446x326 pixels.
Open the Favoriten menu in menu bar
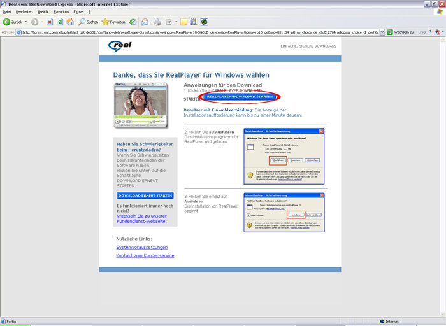pyautogui.click(x=61, y=12)
